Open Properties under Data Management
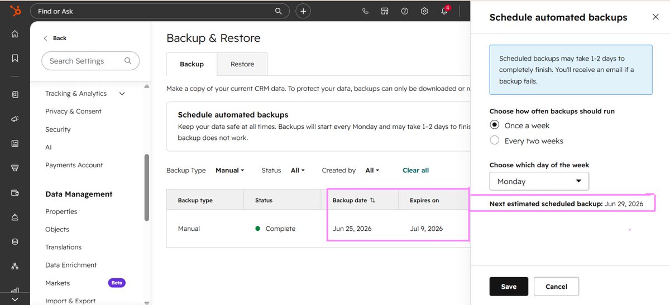Viewport: 670px width, 305px height. 61,212
